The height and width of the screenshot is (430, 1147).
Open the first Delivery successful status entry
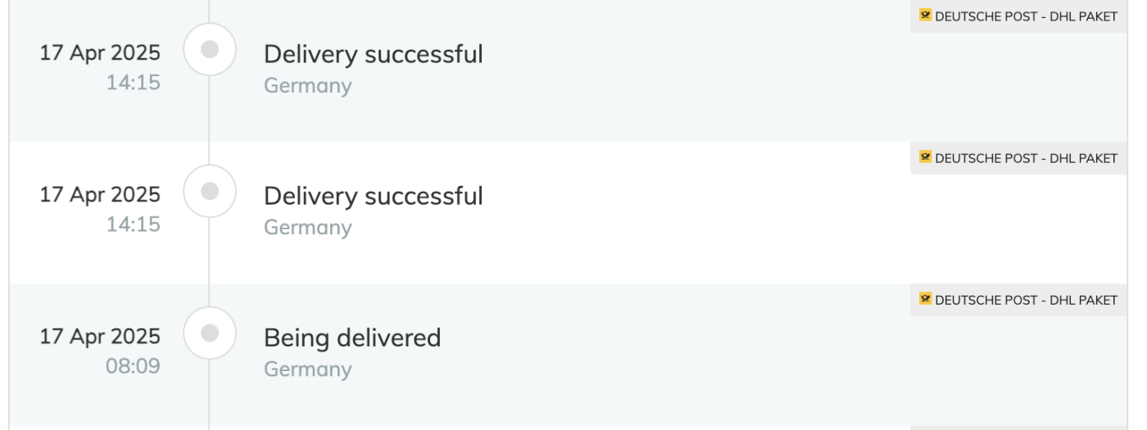(374, 54)
